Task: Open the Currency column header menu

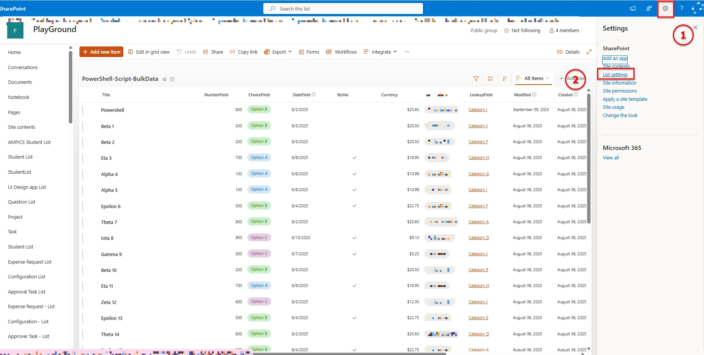Action: pos(389,95)
